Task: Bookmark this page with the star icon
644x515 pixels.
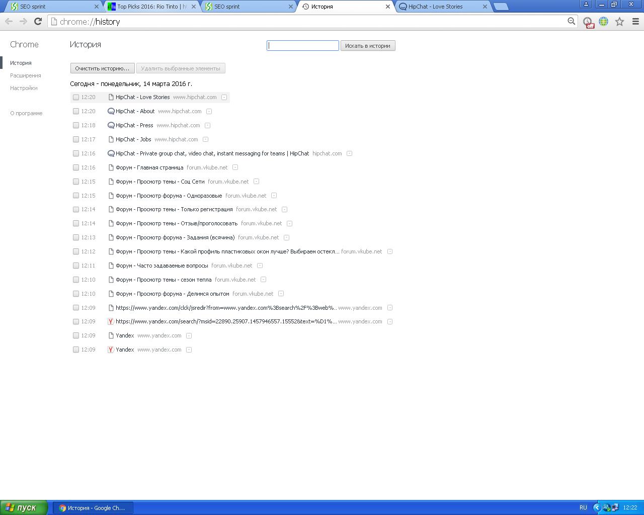Action: click(619, 22)
